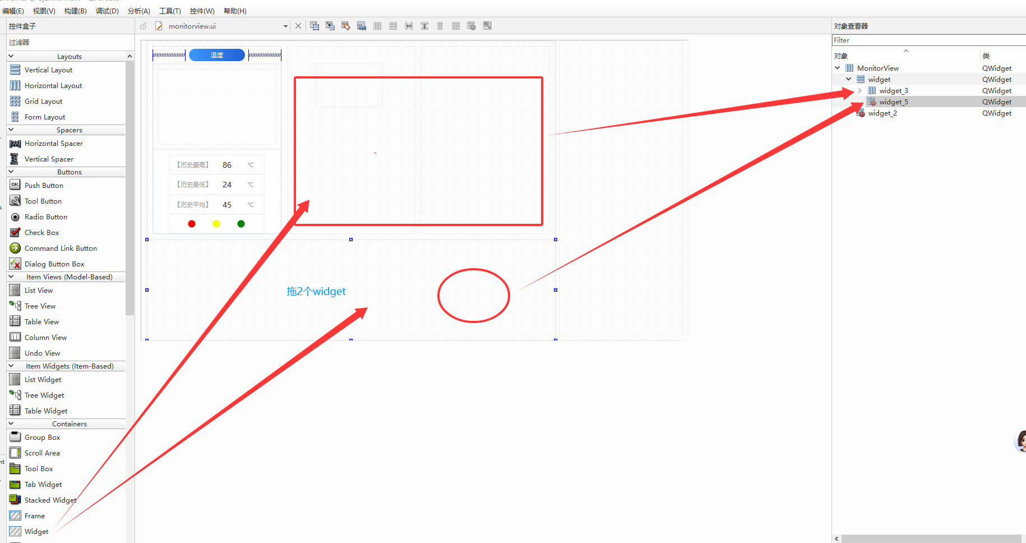Open the monitorview.ui file dropdown
Viewport: 1026px width, 543px height.
tap(285, 26)
